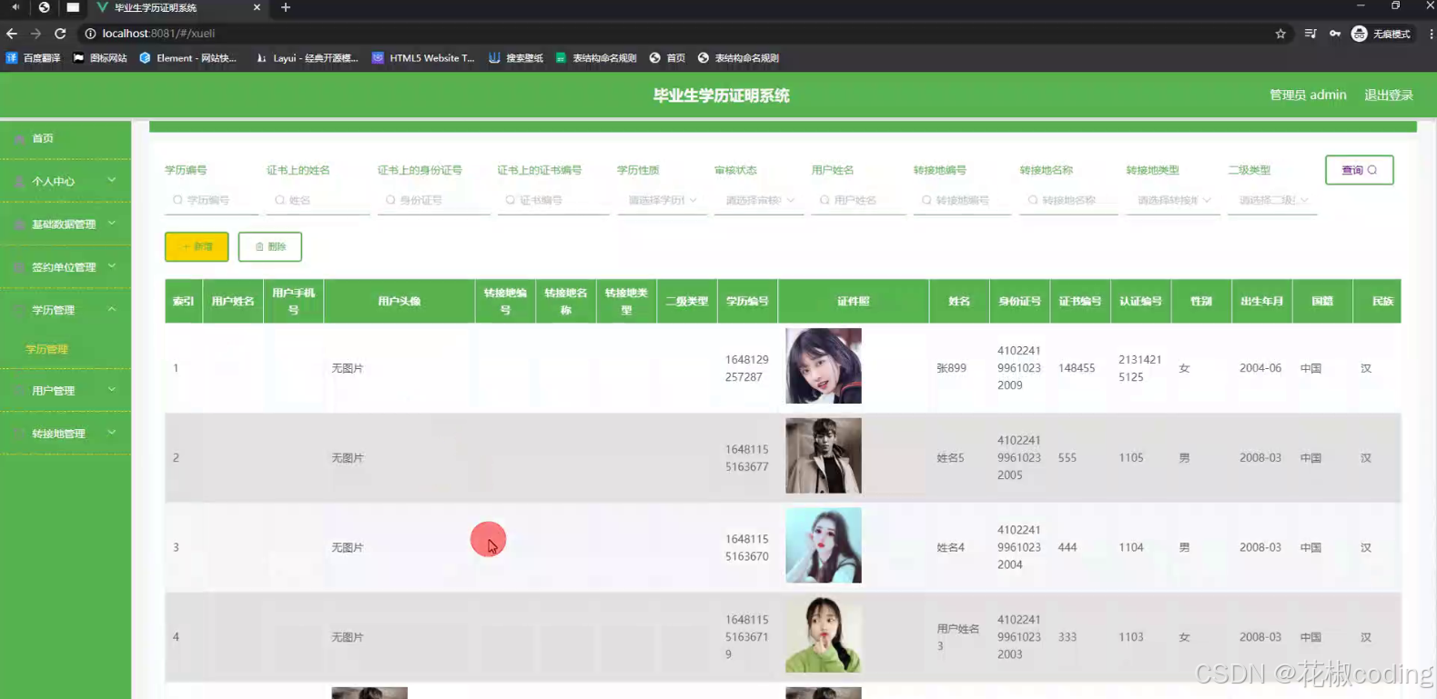Image resolution: width=1437 pixels, height=699 pixels.
Task: Click the person icon beside 个人中心
Action: point(19,182)
